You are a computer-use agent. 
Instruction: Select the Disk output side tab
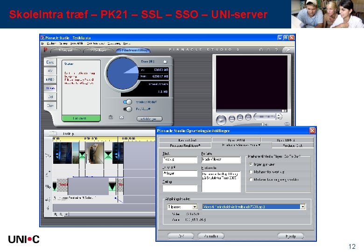[x=50, y=105]
